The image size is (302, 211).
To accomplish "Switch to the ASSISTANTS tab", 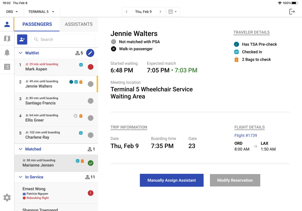I will click(79, 24).
